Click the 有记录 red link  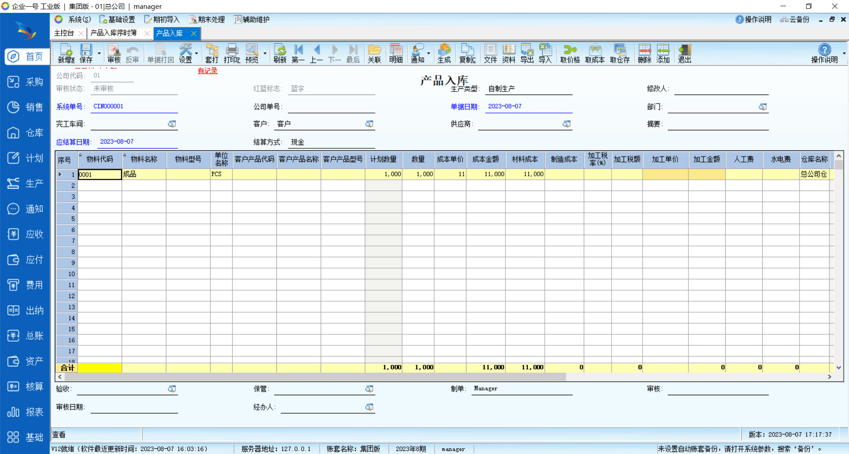point(207,71)
